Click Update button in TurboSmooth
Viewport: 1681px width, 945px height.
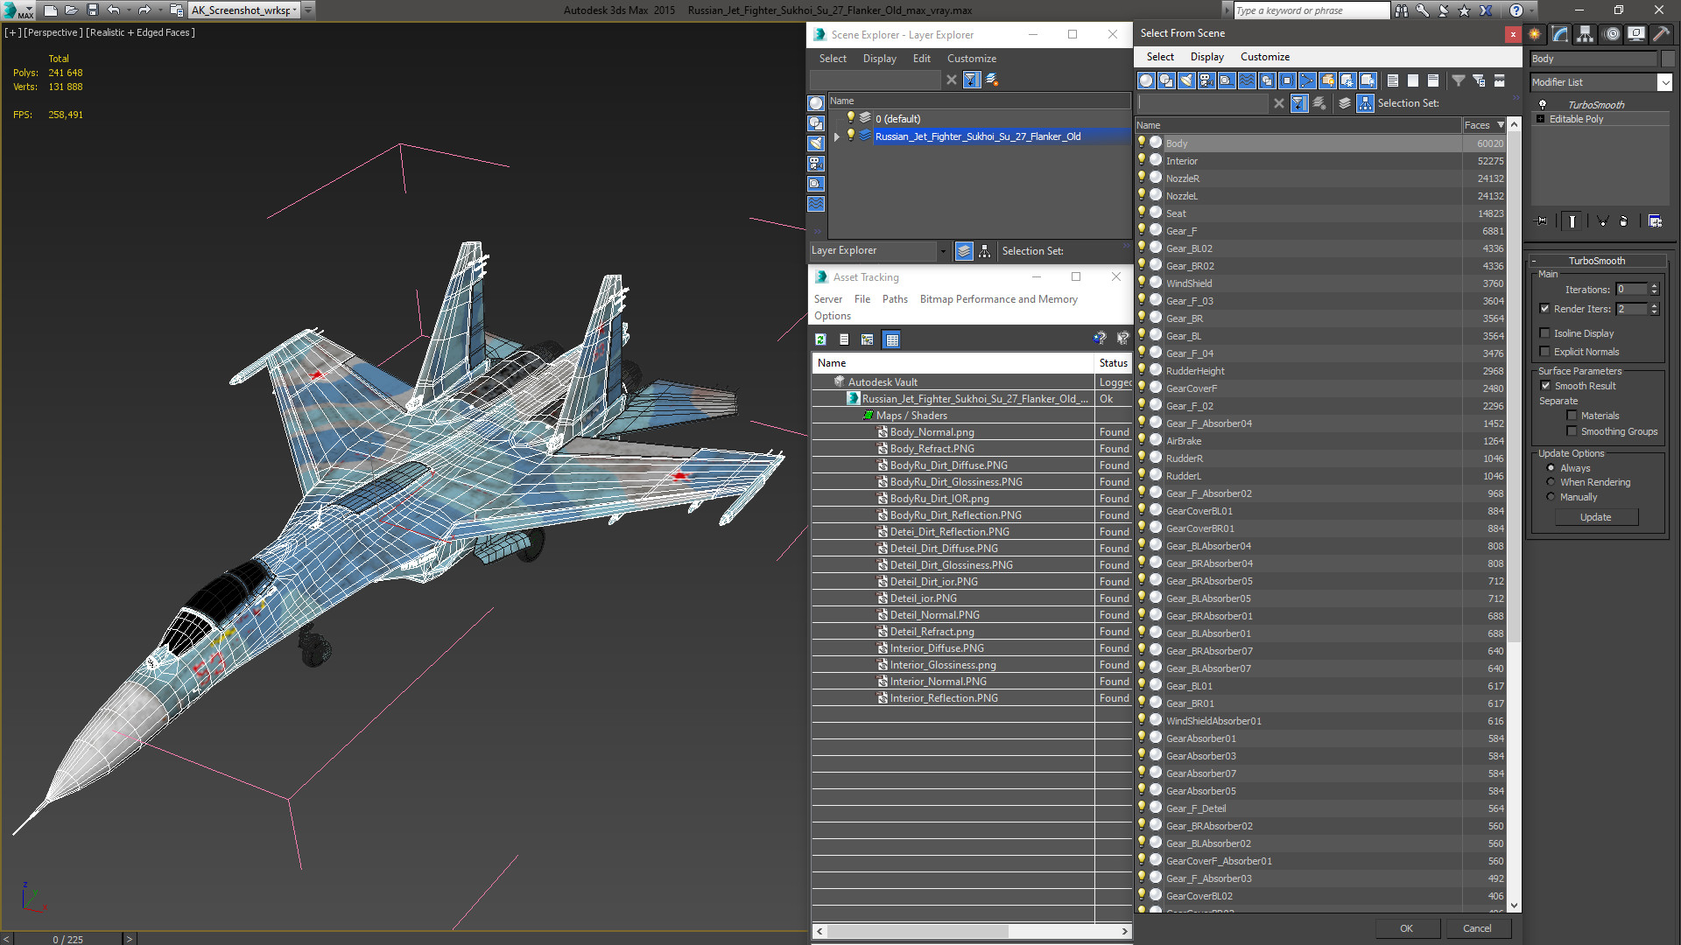[x=1595, y=517]
